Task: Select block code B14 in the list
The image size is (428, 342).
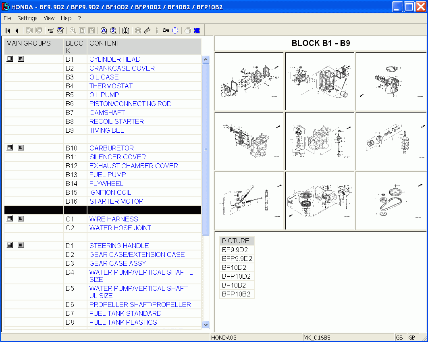Action: pos(71,184)
